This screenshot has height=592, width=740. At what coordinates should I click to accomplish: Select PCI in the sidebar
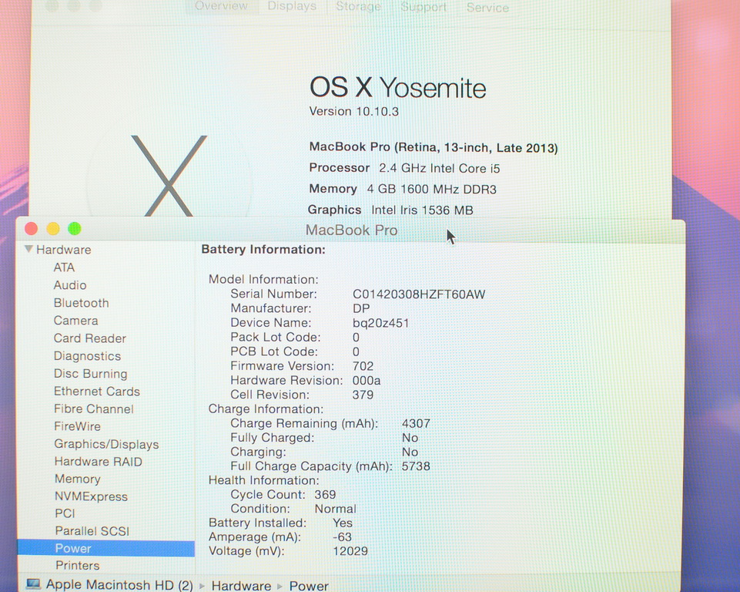tap(65, 513)
